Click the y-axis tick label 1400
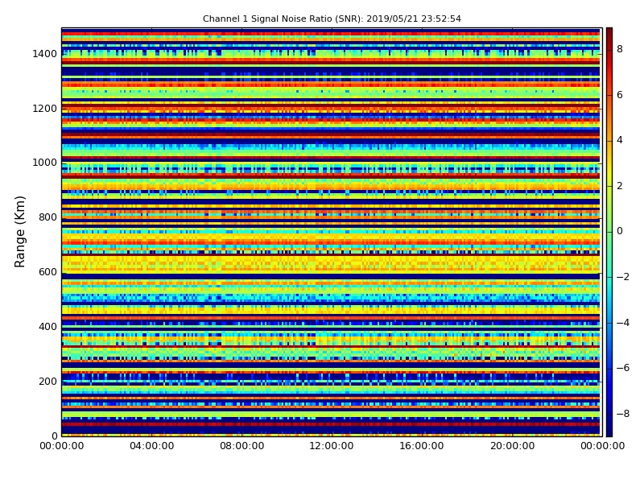644x483 pixels. [44, 54]
